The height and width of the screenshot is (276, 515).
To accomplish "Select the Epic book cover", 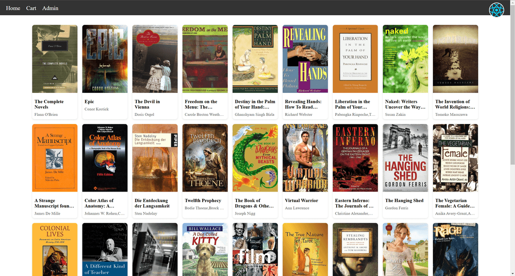I will 105,59.
